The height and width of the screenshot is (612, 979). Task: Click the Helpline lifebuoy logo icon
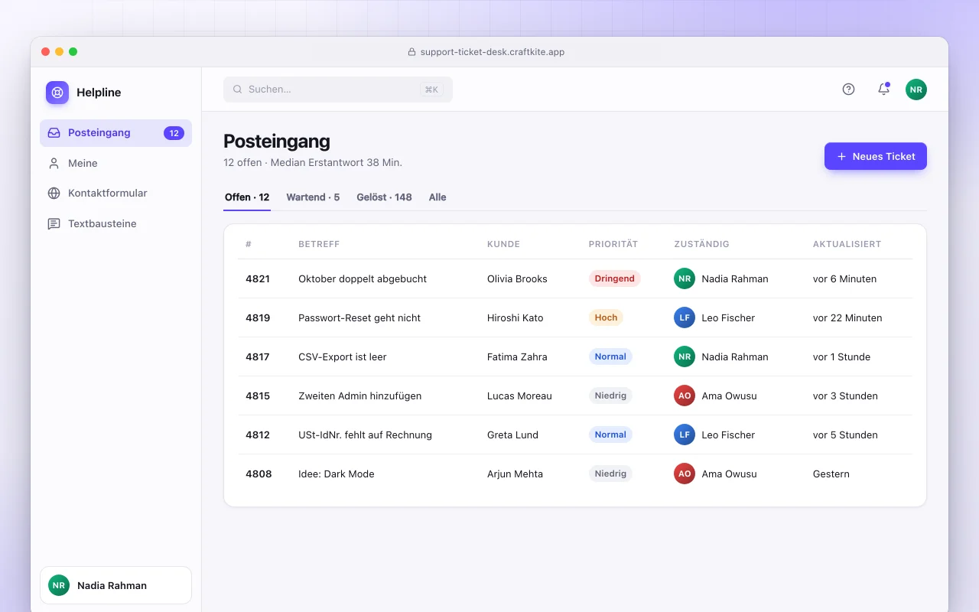pos(57,93)
